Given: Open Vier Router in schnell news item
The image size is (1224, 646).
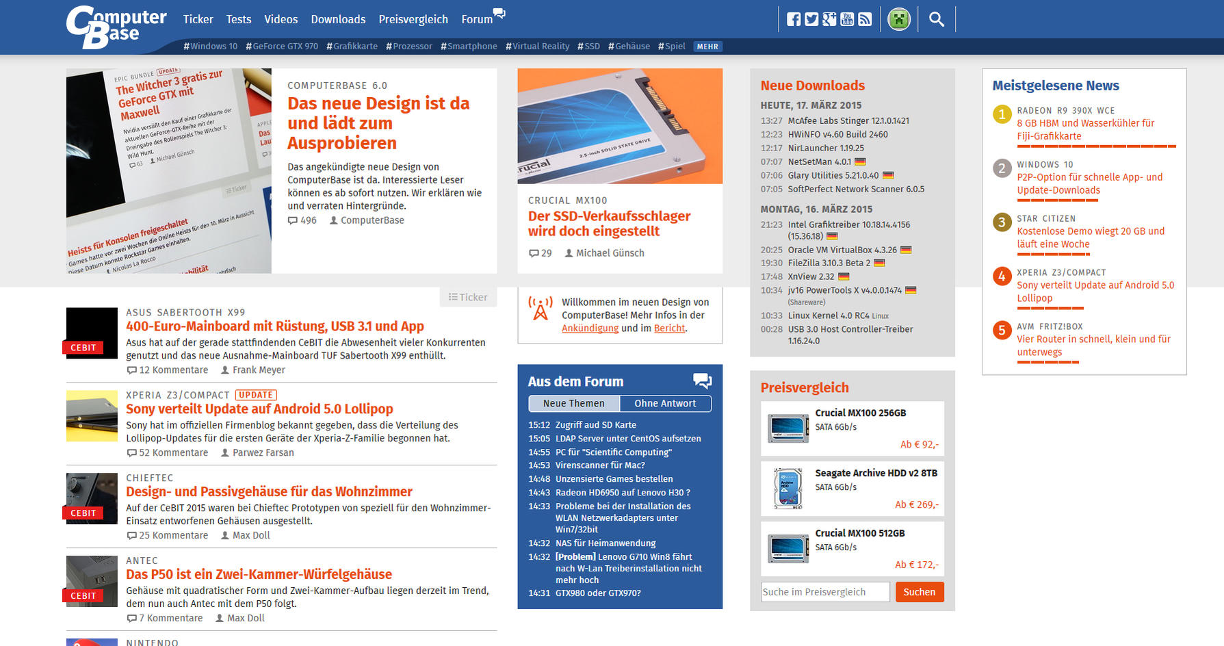Looking at the screenshot, I should click(1093, 346).
